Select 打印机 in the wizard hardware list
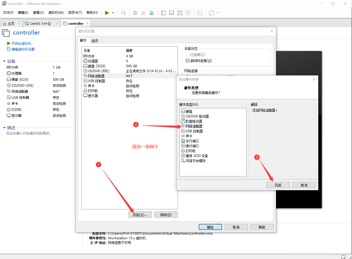The image size is (352, 259). pyautogui.click(x=188, y=151)
